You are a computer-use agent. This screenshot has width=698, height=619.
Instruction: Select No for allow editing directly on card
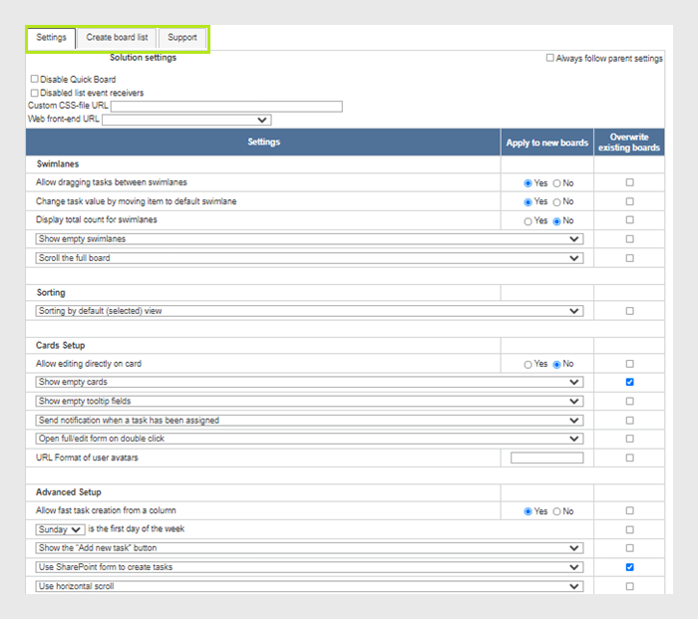point(556,365)
